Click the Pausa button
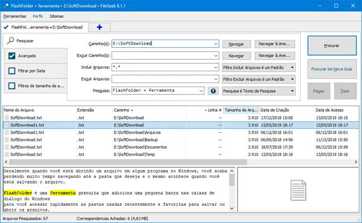Viewport: 362px width, 223px height. (x=319, y=91)
